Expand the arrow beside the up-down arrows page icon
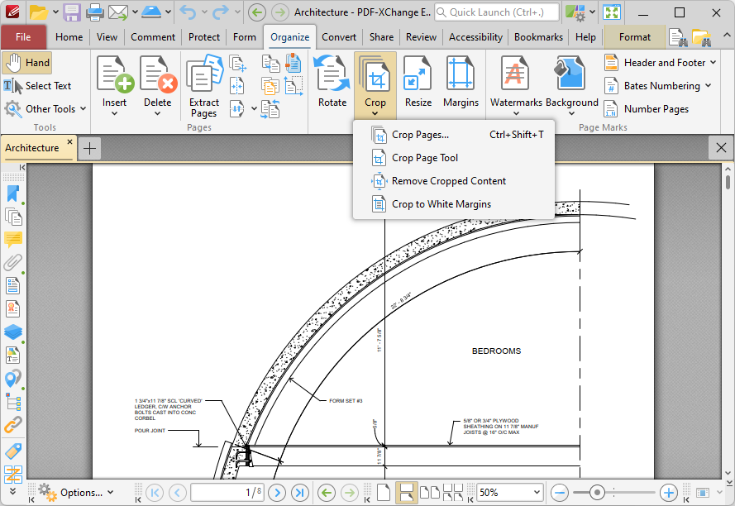735x506 pixels. point(254,109)
